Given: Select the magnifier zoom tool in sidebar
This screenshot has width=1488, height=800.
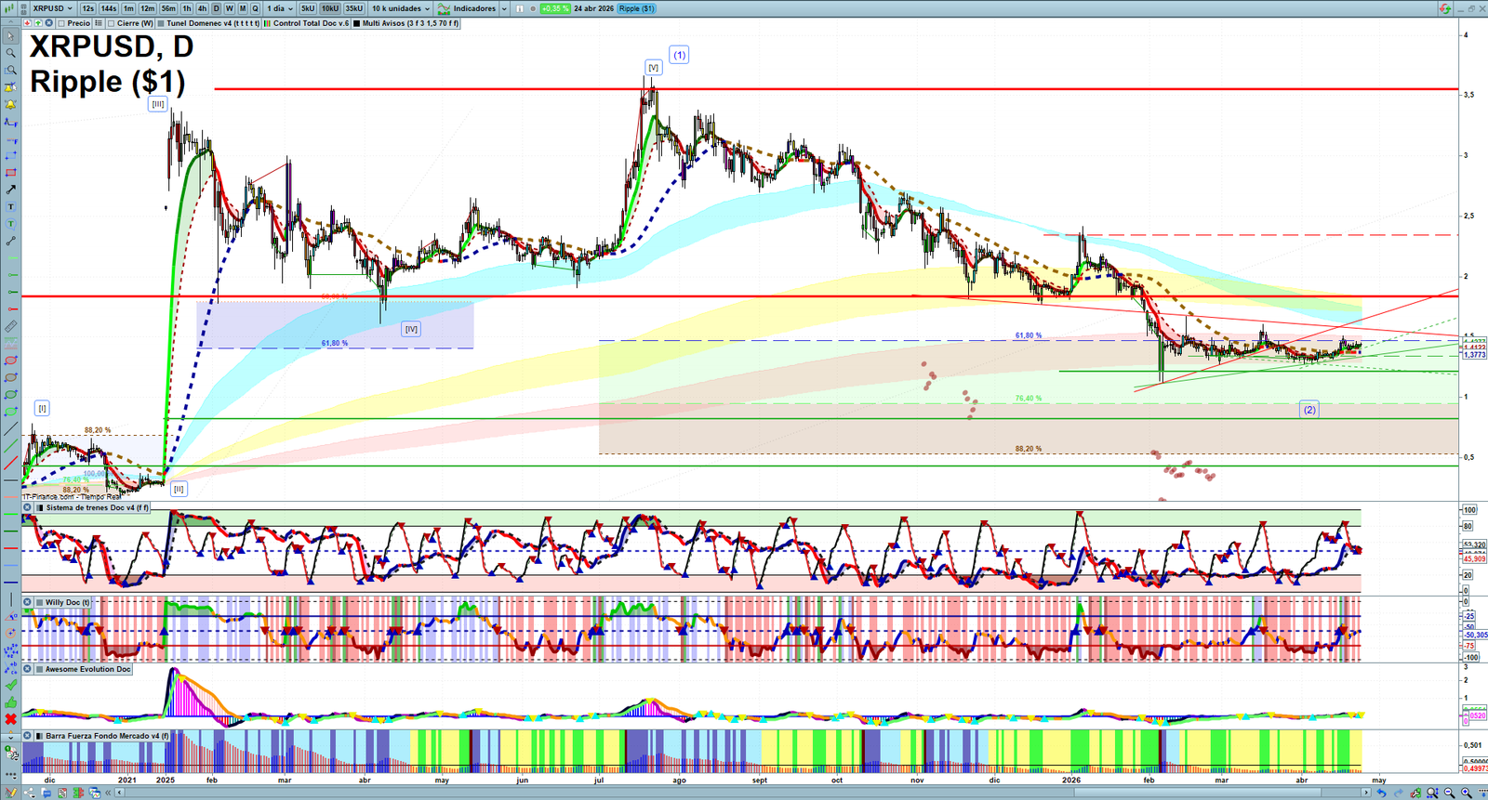Looking at the screenshot, I should pos(11,53).
